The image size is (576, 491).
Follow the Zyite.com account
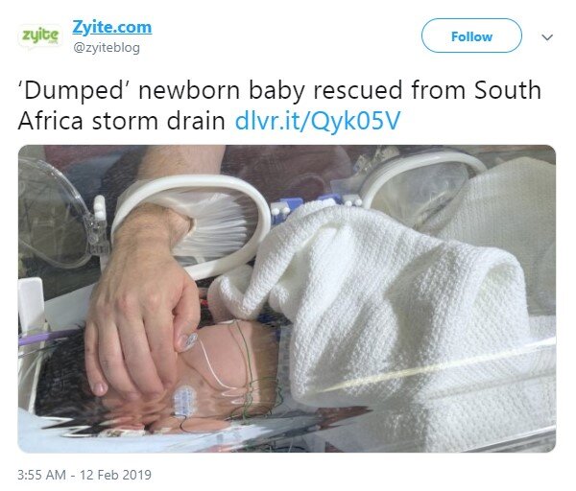pos(471,36)
